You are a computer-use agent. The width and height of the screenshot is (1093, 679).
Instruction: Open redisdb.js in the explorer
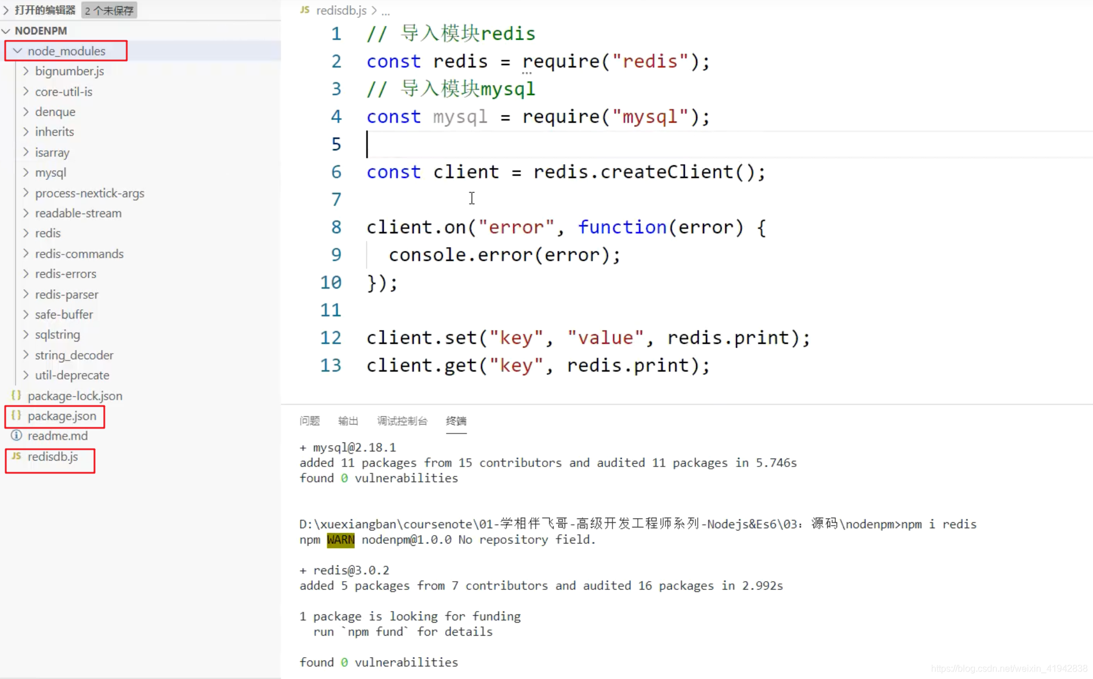[x=52, y=457]
